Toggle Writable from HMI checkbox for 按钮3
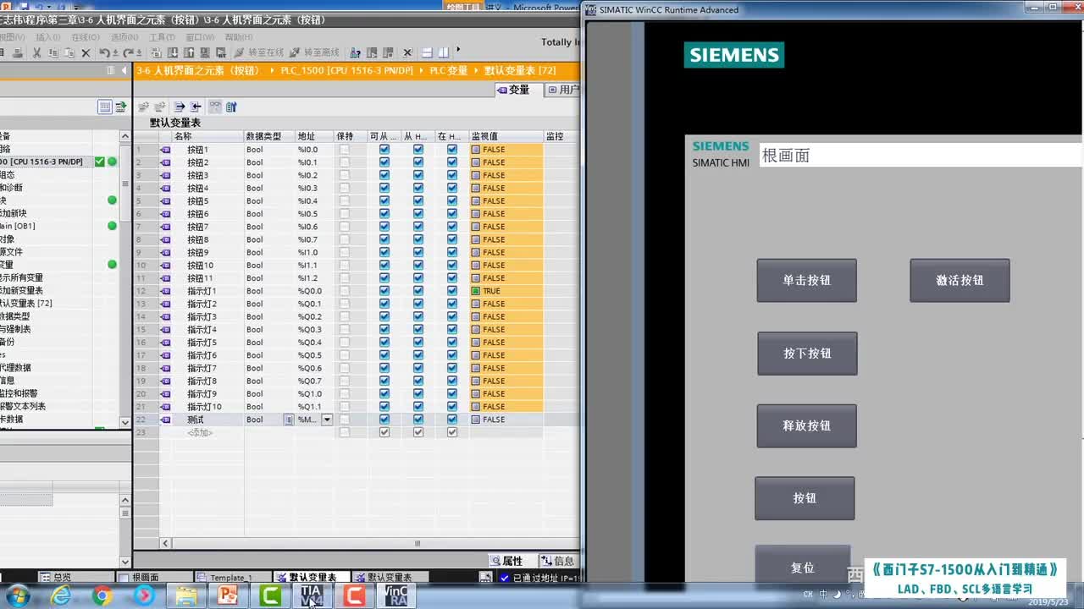The height and width of the screenshot is (609, 1084). pyautogui.click(x=418, y=175)
